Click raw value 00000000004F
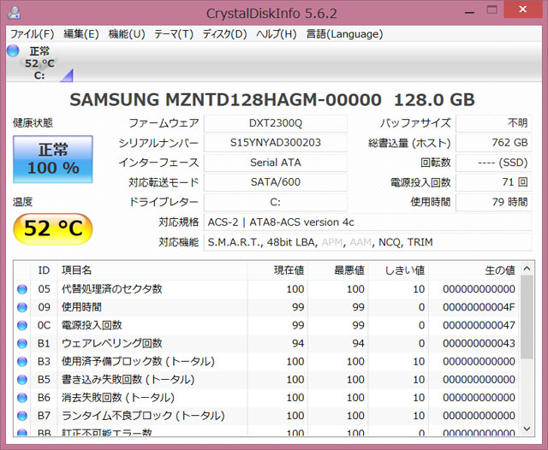 [x=479, y=307]
